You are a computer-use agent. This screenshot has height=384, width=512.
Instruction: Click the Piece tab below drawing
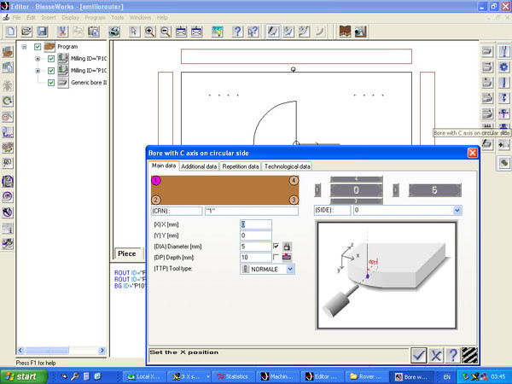pyautogui.click(x=127, y=253)
